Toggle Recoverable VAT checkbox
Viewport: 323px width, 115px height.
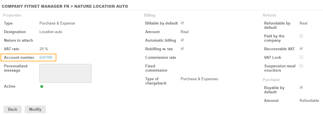[x=301, y=49]
